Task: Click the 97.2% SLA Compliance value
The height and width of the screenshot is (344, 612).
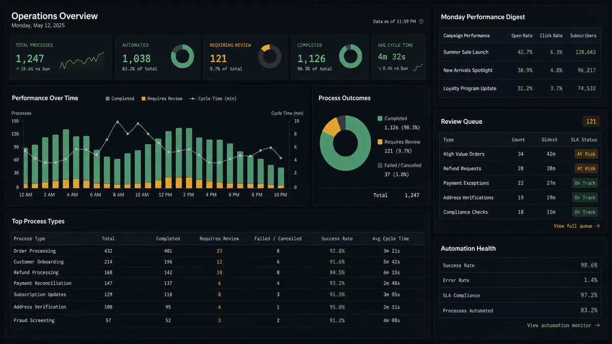Action: click(589, 295)
